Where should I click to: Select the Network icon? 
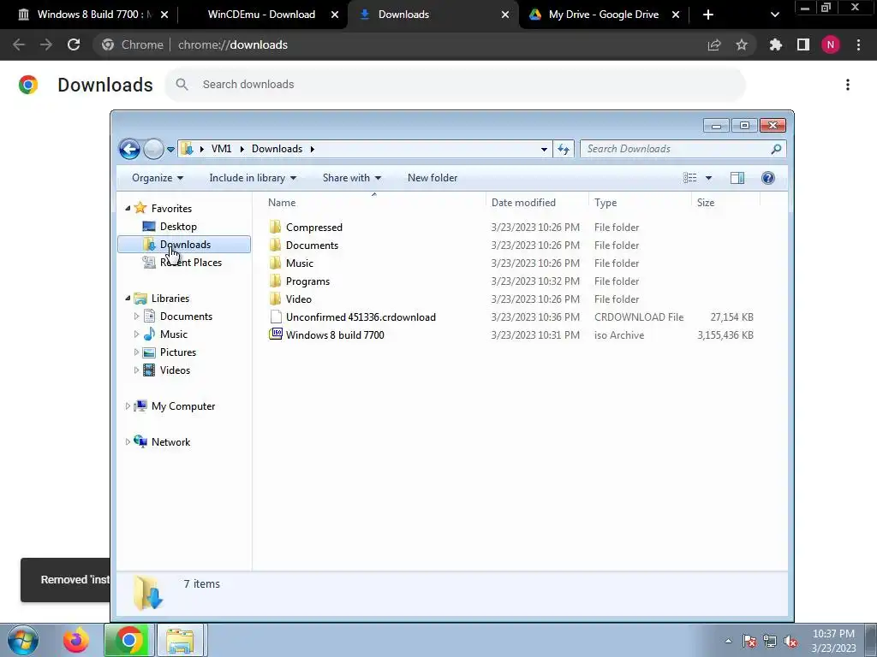(140, 441)
